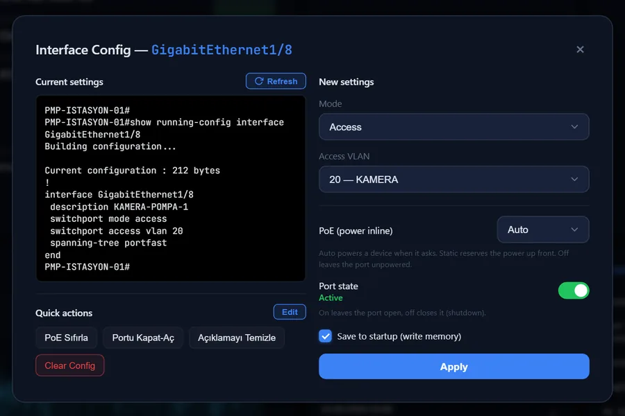Click the 'spanning-tree portfast' line
The width and height of the screenshot is (625, 416).
click(x=108, y=243)
